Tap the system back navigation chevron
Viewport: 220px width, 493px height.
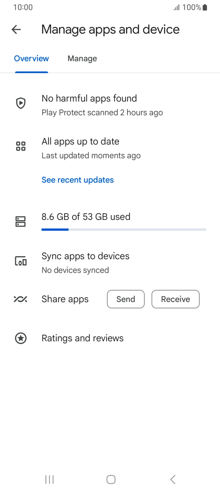point(173,479)
